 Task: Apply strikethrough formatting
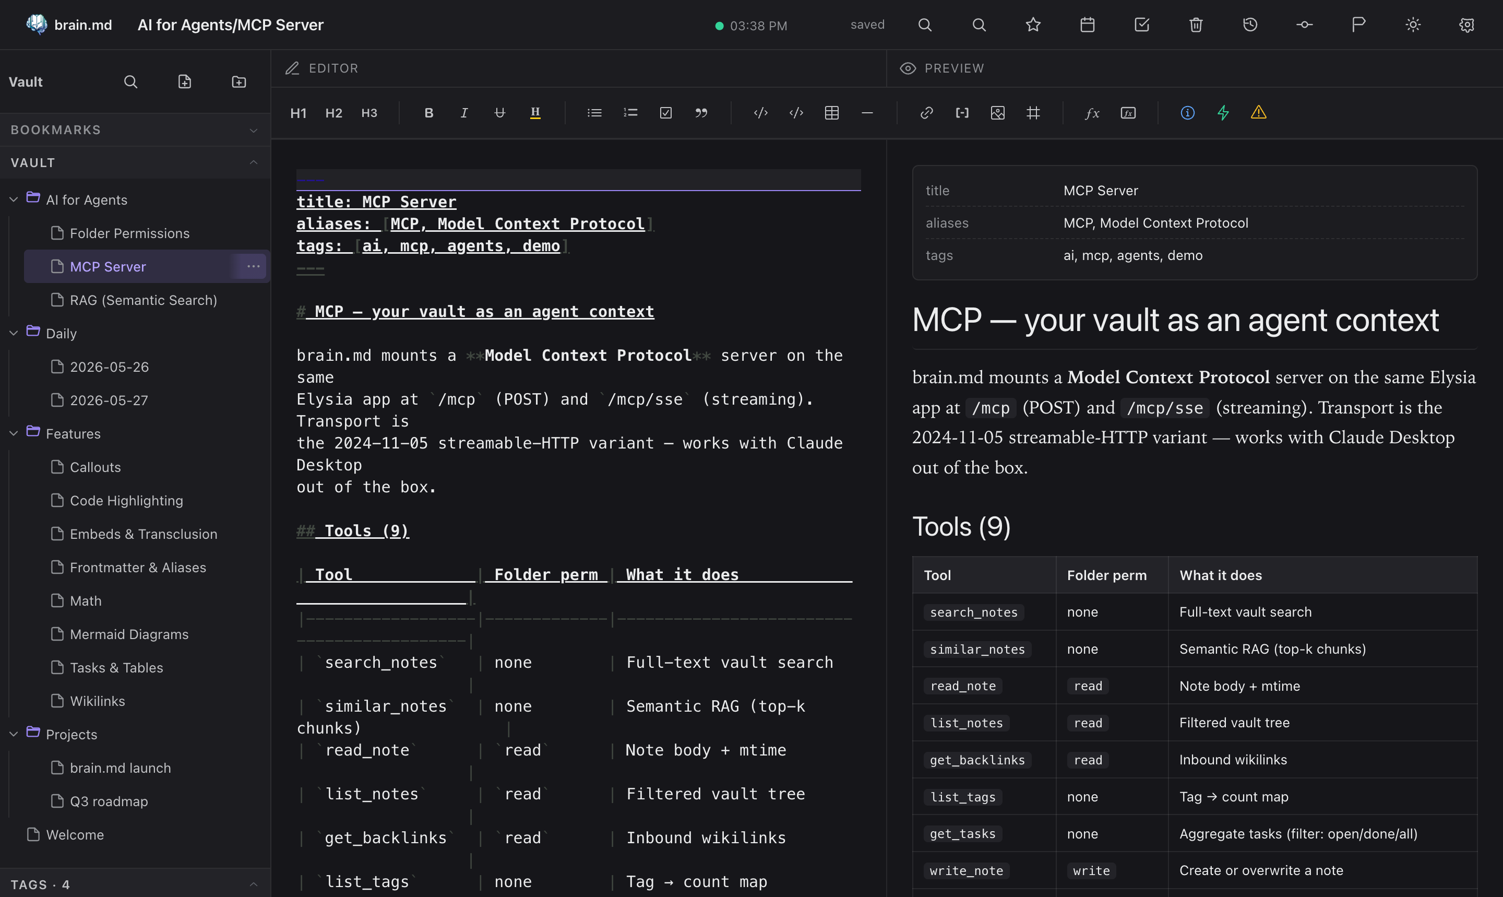tap(499, 113)
